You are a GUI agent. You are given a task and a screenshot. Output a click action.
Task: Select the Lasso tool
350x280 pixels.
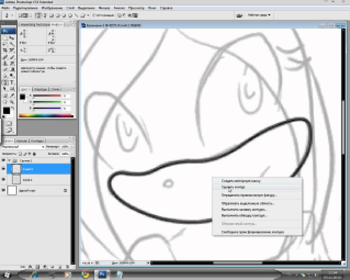point(5,44)
